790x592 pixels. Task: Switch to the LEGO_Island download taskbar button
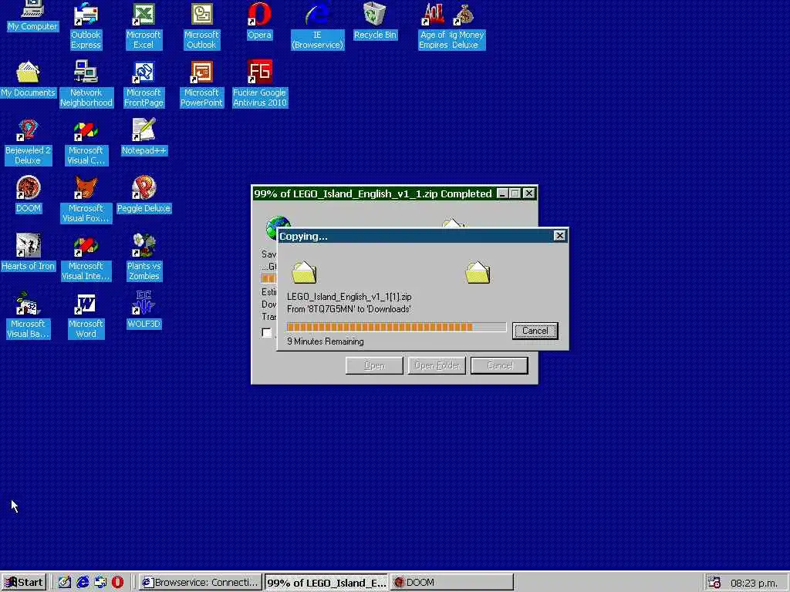point(326,583)
